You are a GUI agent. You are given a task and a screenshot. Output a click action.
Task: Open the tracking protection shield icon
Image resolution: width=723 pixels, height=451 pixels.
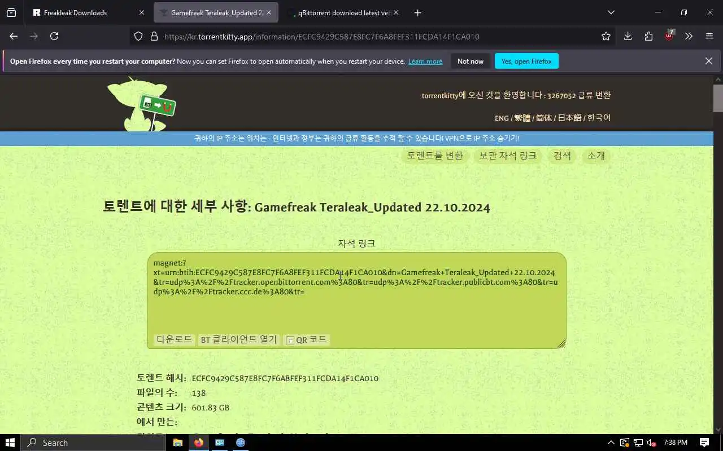[x=138, y=36]
